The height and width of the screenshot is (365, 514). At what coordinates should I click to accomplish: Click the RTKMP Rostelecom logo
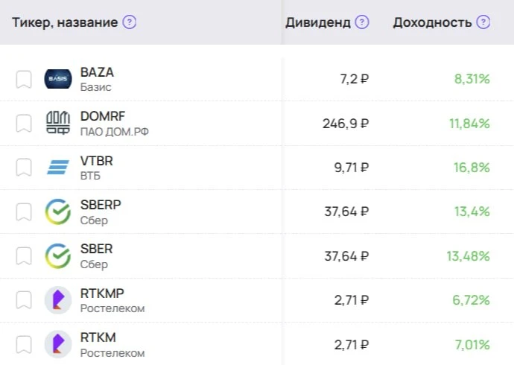tap(58, 299)
